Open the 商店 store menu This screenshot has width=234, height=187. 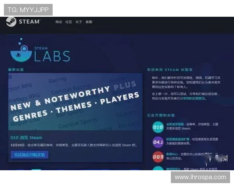coord(58,22)
